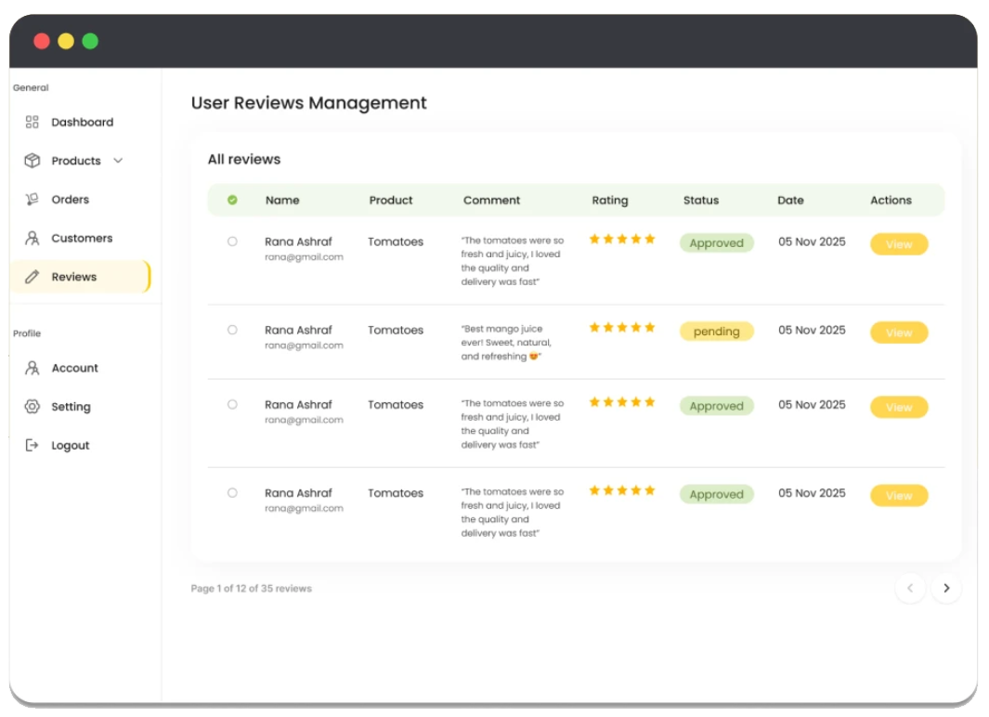Open the Orders menu item
989x717 pixels.
coord(70,200)
